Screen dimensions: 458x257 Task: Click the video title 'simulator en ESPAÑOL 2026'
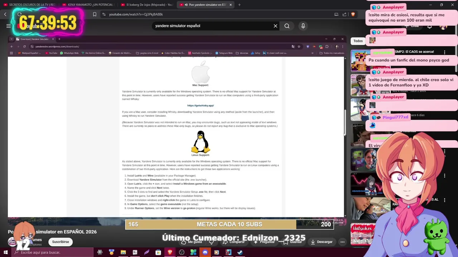tap(66, 232)
